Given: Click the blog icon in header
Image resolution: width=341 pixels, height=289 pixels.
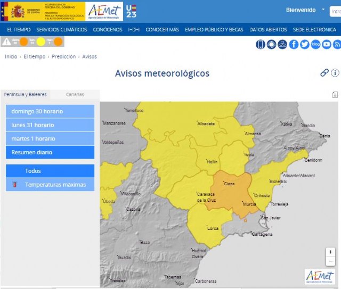Looking at the screenshot, I should point(315,44).
